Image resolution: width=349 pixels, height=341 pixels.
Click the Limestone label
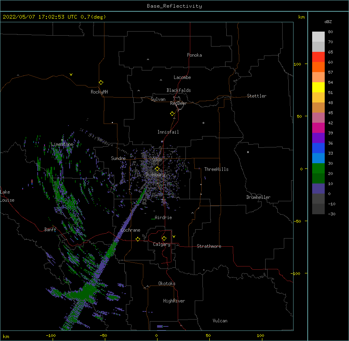[62, 144]
